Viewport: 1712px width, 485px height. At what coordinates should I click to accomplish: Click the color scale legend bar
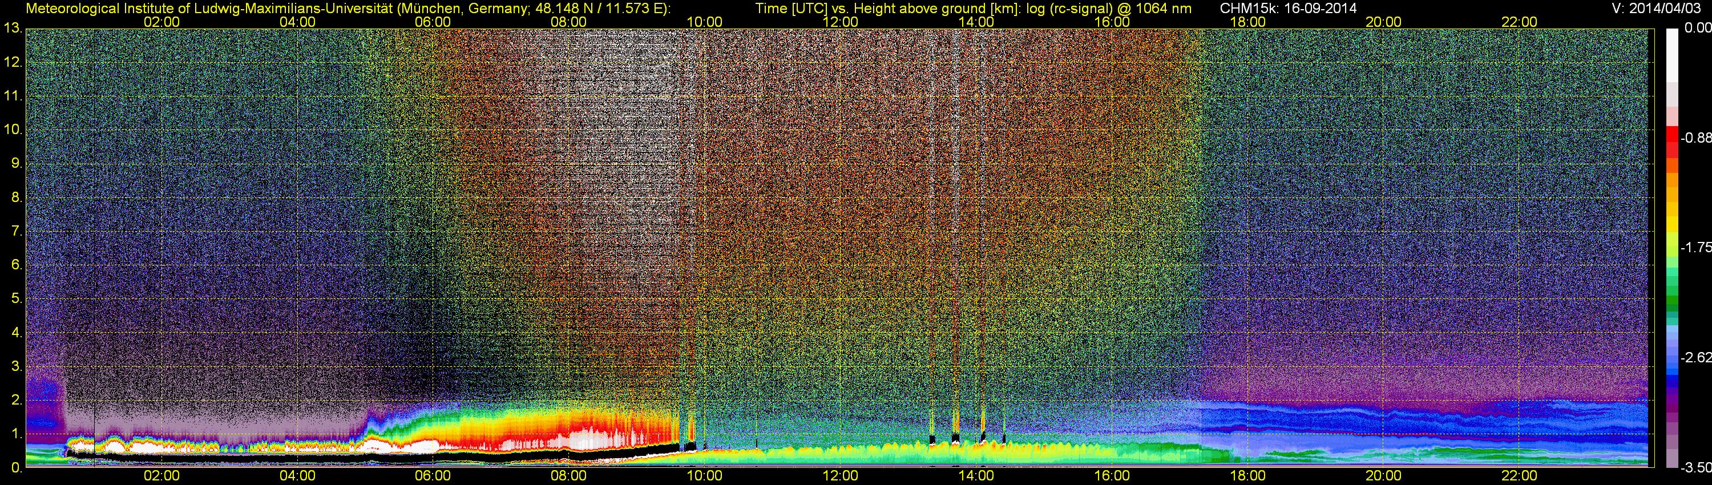[1672, 248]
